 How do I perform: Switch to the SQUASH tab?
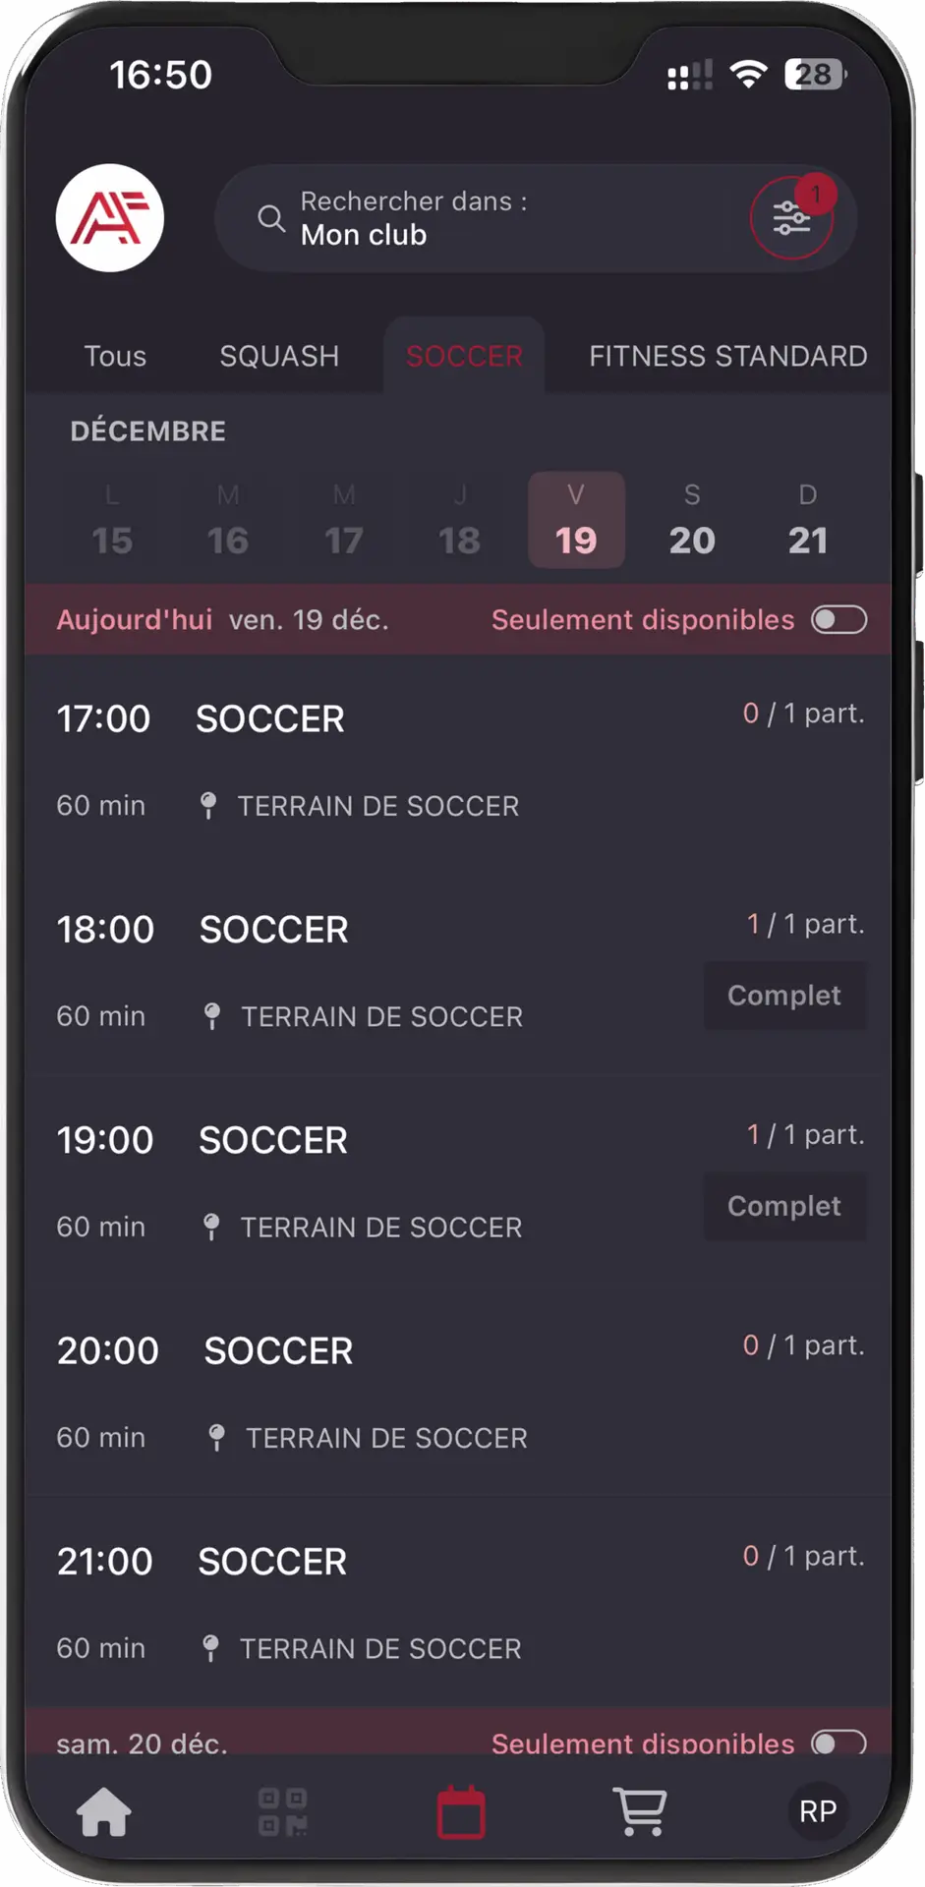click(x=279, y=356)
